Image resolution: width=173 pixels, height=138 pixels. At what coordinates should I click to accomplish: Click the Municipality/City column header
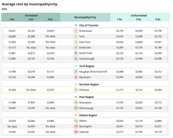pyautogui.click(x=85, y=17)
